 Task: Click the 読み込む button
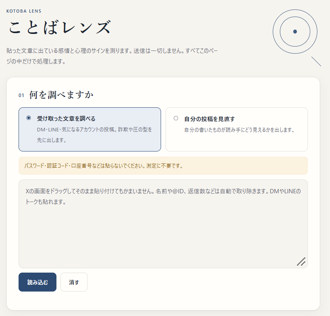[x=37, y=282]
